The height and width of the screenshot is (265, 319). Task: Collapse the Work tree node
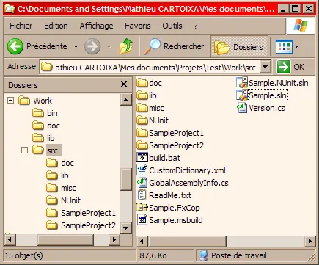[10, 100]
